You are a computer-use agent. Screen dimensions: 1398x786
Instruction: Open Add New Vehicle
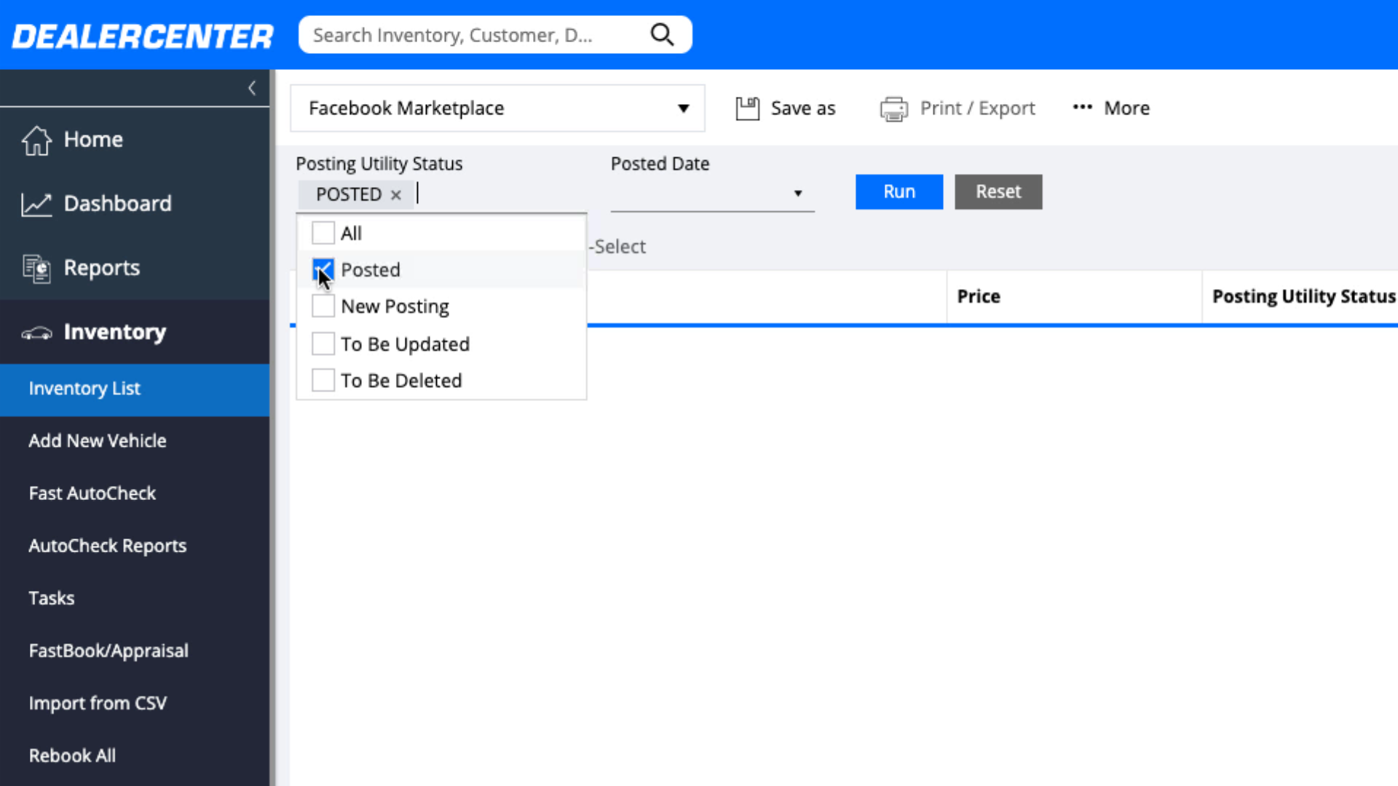[x=135, y=441]
